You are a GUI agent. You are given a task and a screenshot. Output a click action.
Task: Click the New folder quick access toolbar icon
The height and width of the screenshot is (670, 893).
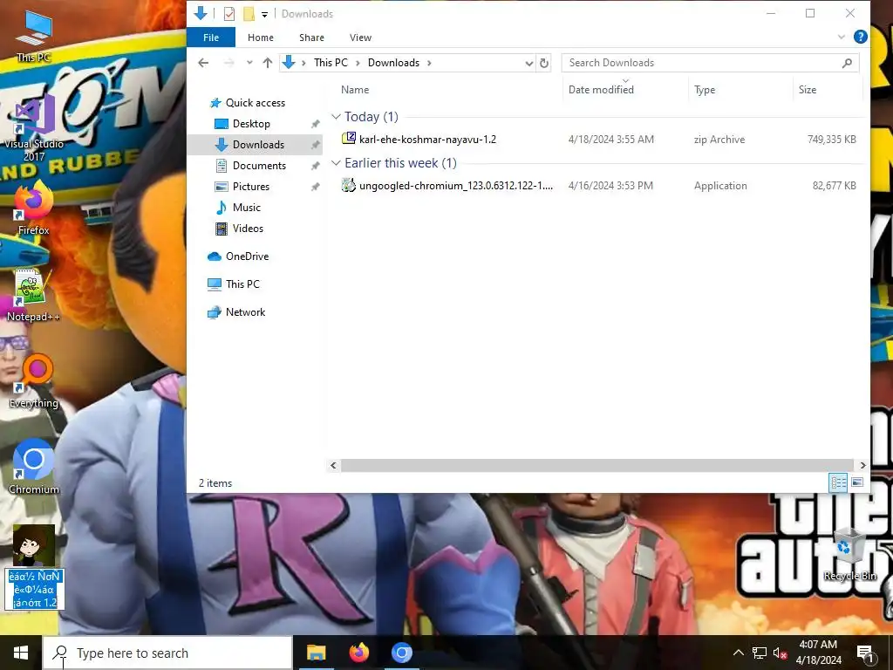pos(249,14)
